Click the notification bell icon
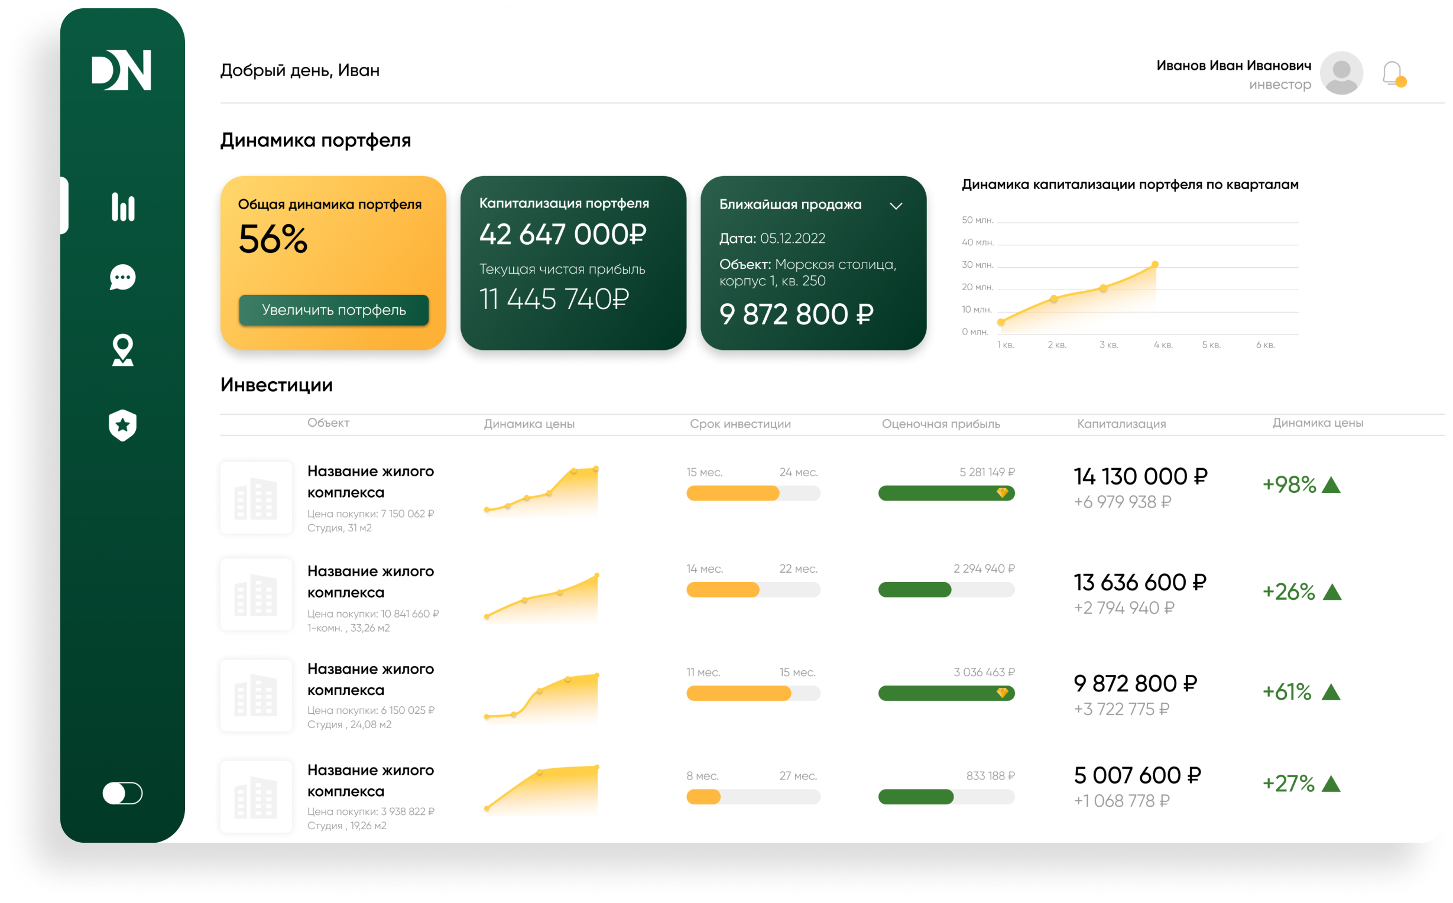Image resolution: width=1453 pixels, height=903 pixels. click(1393, 74)
